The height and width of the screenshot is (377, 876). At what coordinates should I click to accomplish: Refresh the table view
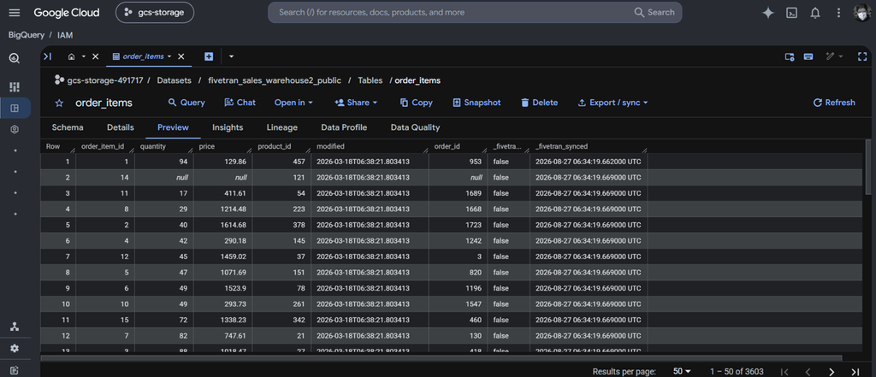[833, 103]
